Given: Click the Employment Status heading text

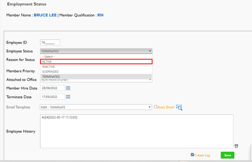Looking at the screenshot, I should click(x=26, y=4).
